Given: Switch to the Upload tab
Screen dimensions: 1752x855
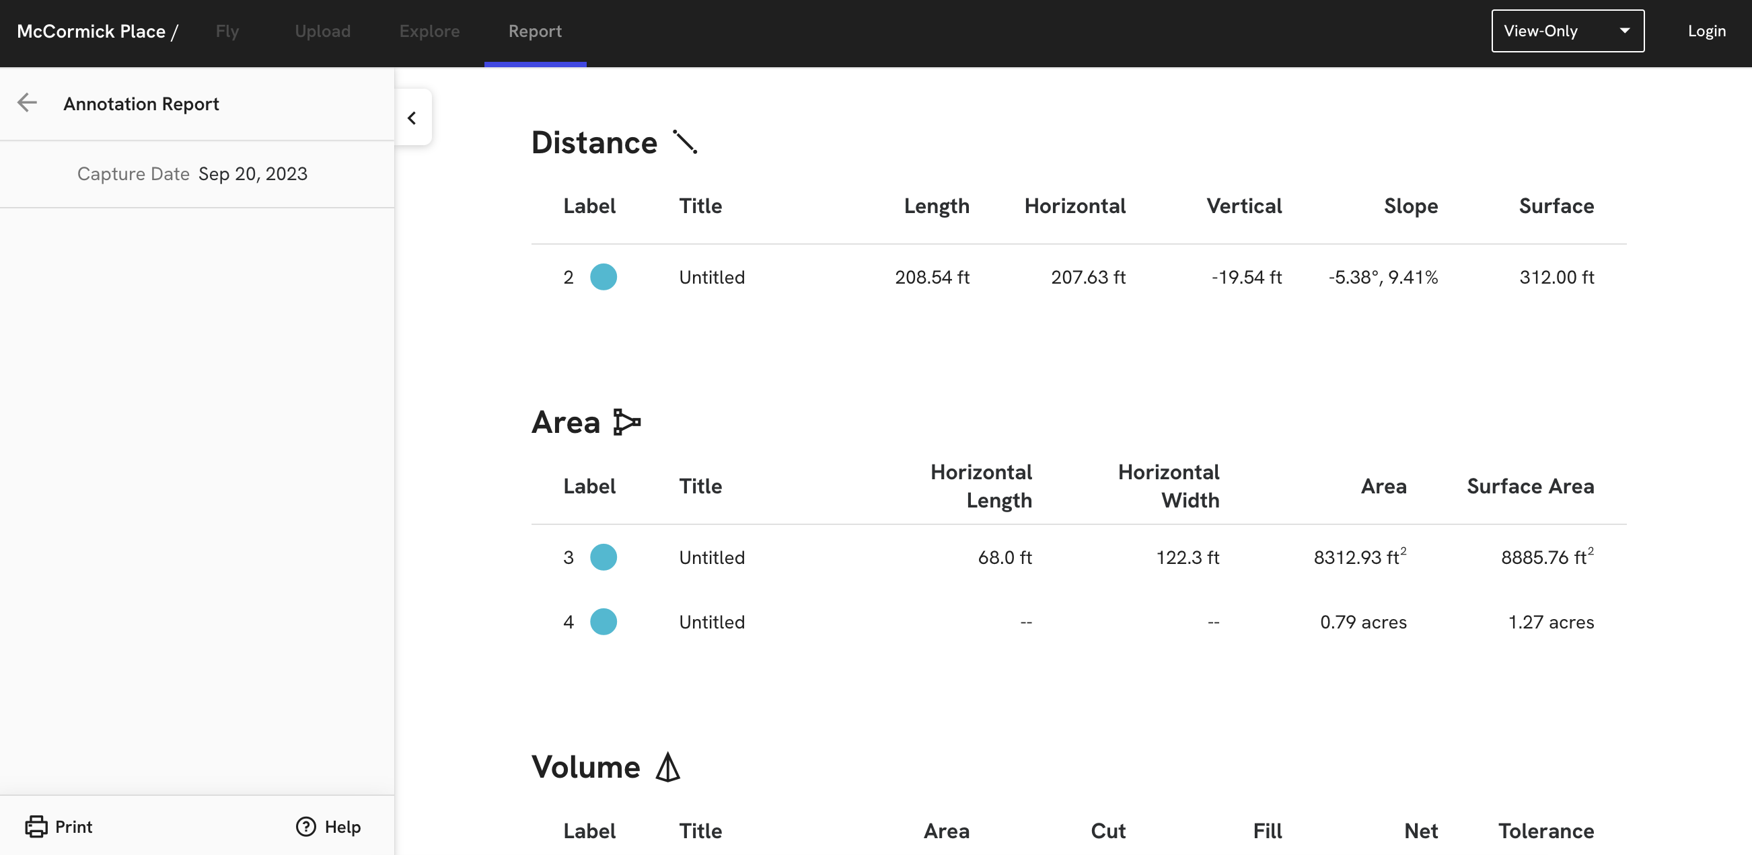Looking at the screenshot, I should 322,32.
